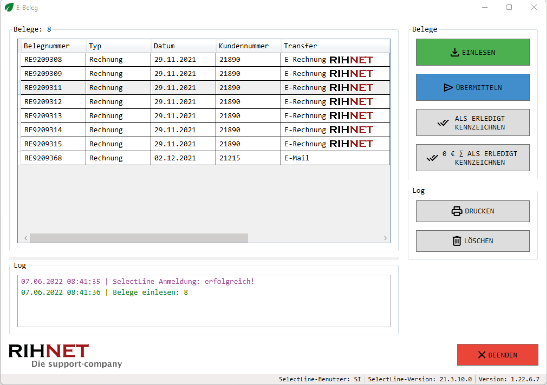Click the RIHNET logo in row RE9209308
This screenshot has height=385, width=547.
[351, 60]
